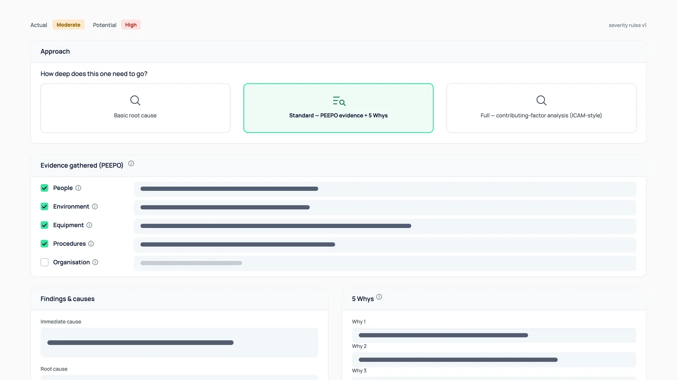Viewport: 677px width, 380px height.
Task: Click the Why 2 input field
Action: pyautogui.click(x=494, y=360)
